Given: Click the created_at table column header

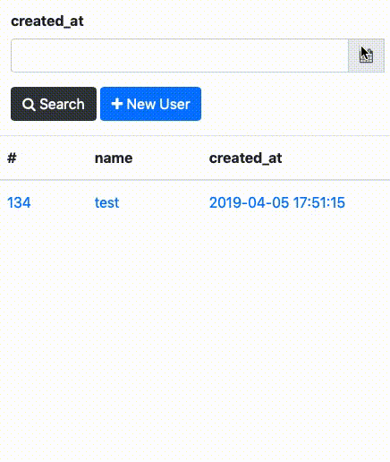Looking at the screenshot, I should [x=245, y=158].
